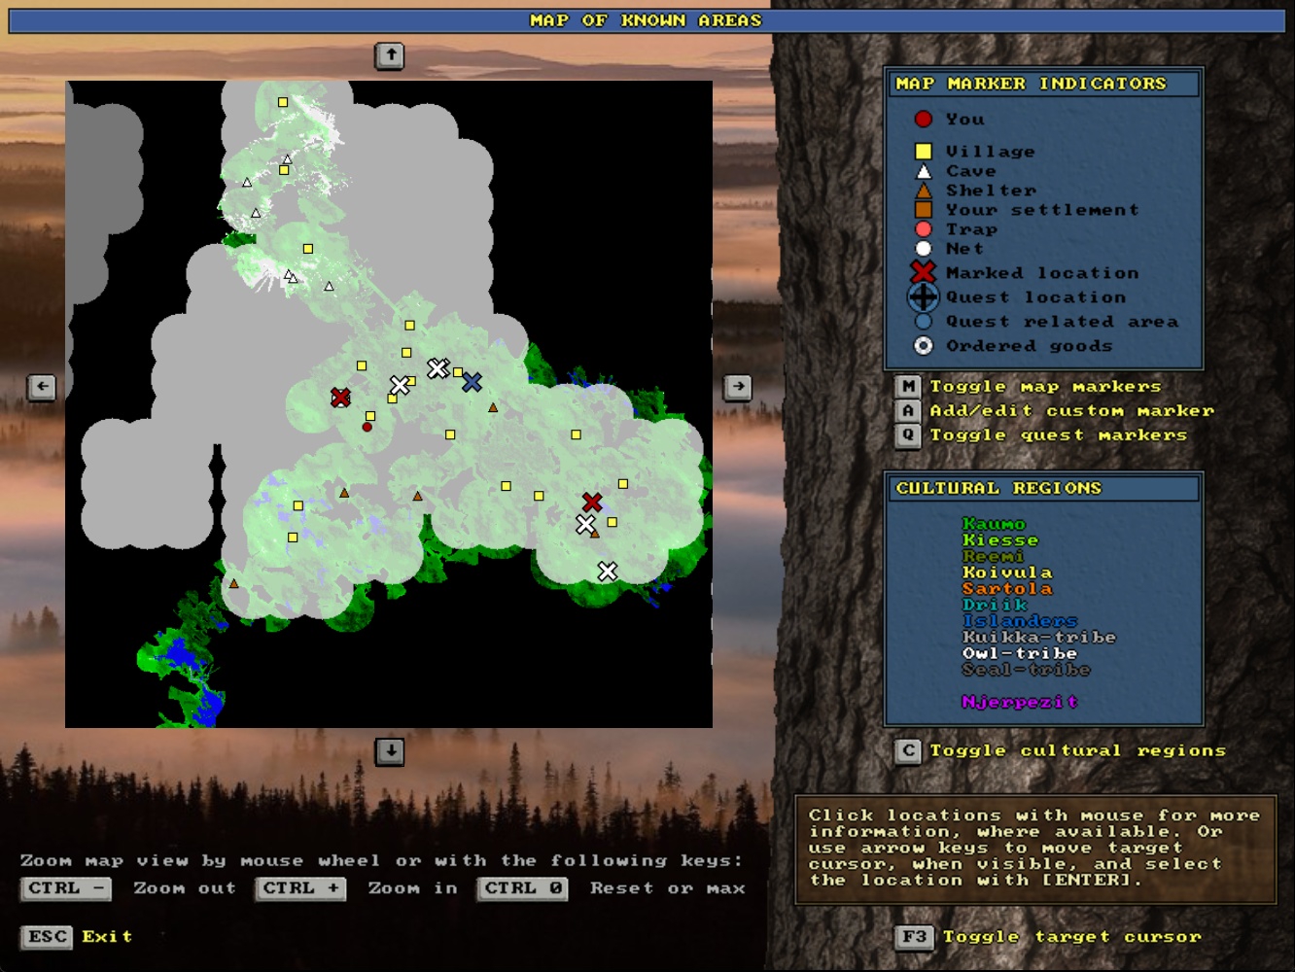Click the 'Ordered goods' ring legend icon
Screen dimensions: 1295x972
[x=924, y=346]
